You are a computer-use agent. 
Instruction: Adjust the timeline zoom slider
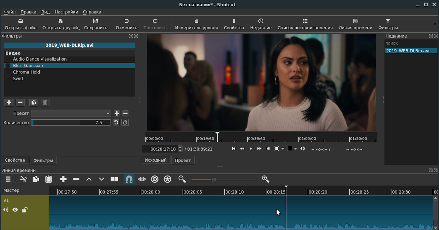[x=213, y=179]
